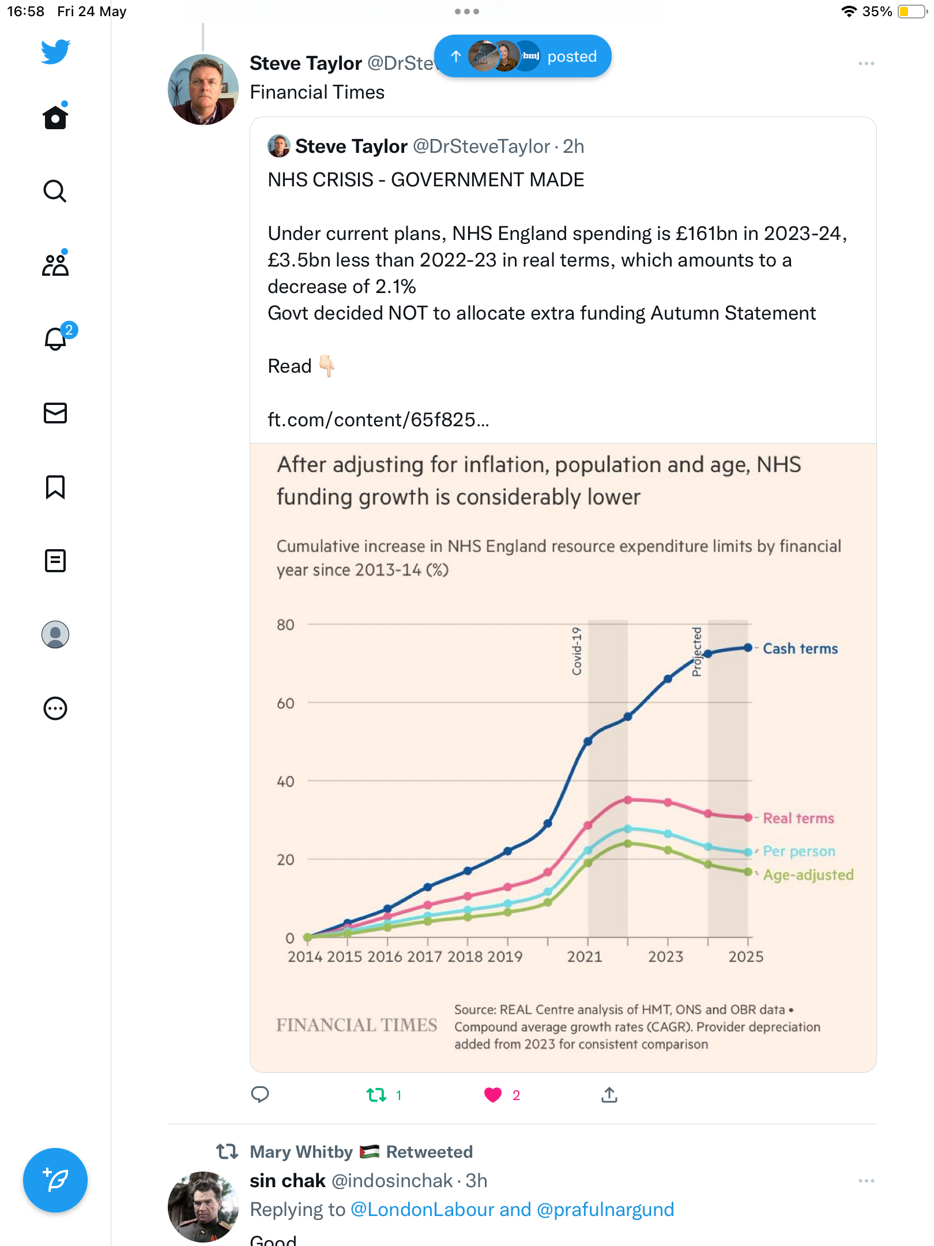Open the Profile avatar icon in sidebar

pos(55,635)
